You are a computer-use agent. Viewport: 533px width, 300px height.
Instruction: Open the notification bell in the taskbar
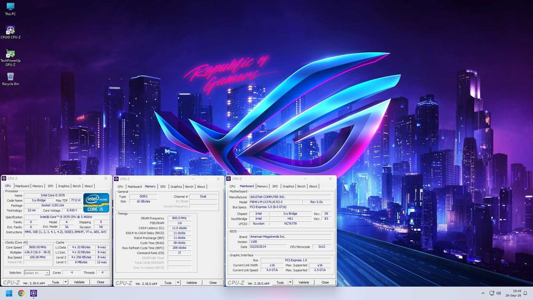[x=525, y=293]
